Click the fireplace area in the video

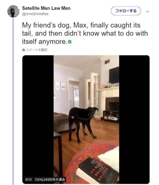tap(112, 104)
